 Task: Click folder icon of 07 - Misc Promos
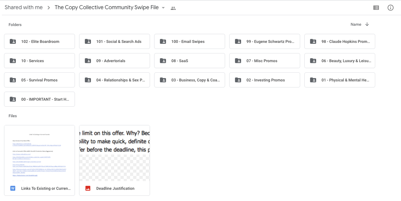(238, 61)
